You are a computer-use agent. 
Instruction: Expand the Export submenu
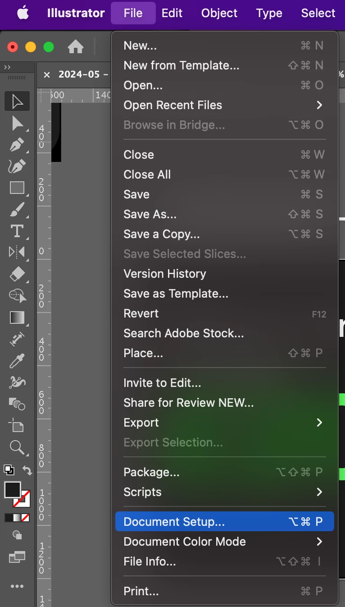tap(224, 423)
